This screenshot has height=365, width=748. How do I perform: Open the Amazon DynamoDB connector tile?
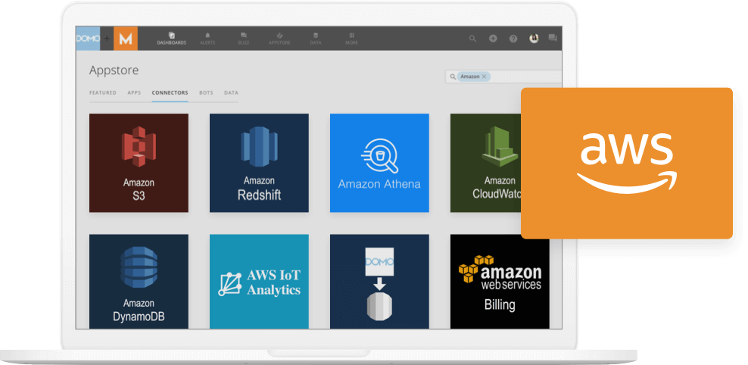[139, 281]
